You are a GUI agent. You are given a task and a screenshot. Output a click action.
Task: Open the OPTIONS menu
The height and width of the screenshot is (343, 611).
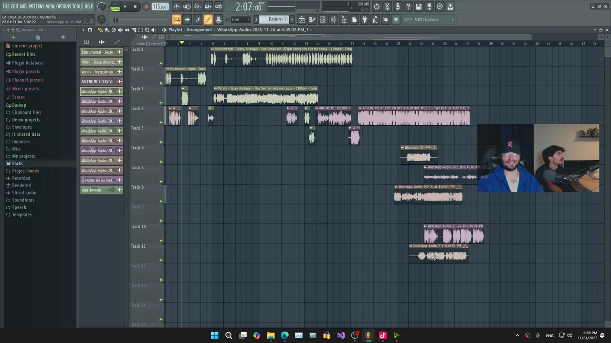click(63, 7)
